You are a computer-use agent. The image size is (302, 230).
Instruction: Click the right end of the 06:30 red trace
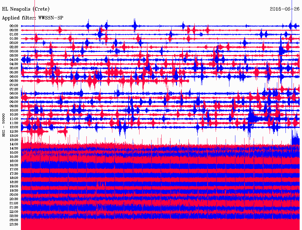(x=188, y=81)
